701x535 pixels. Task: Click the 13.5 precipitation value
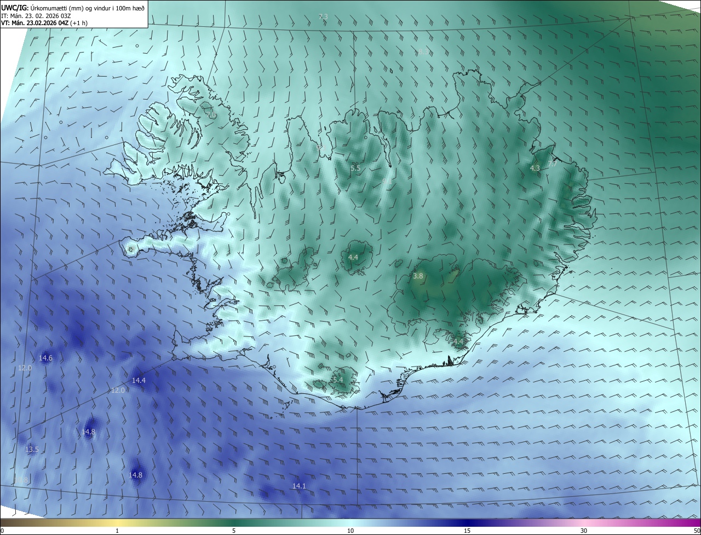click(32, 450)
